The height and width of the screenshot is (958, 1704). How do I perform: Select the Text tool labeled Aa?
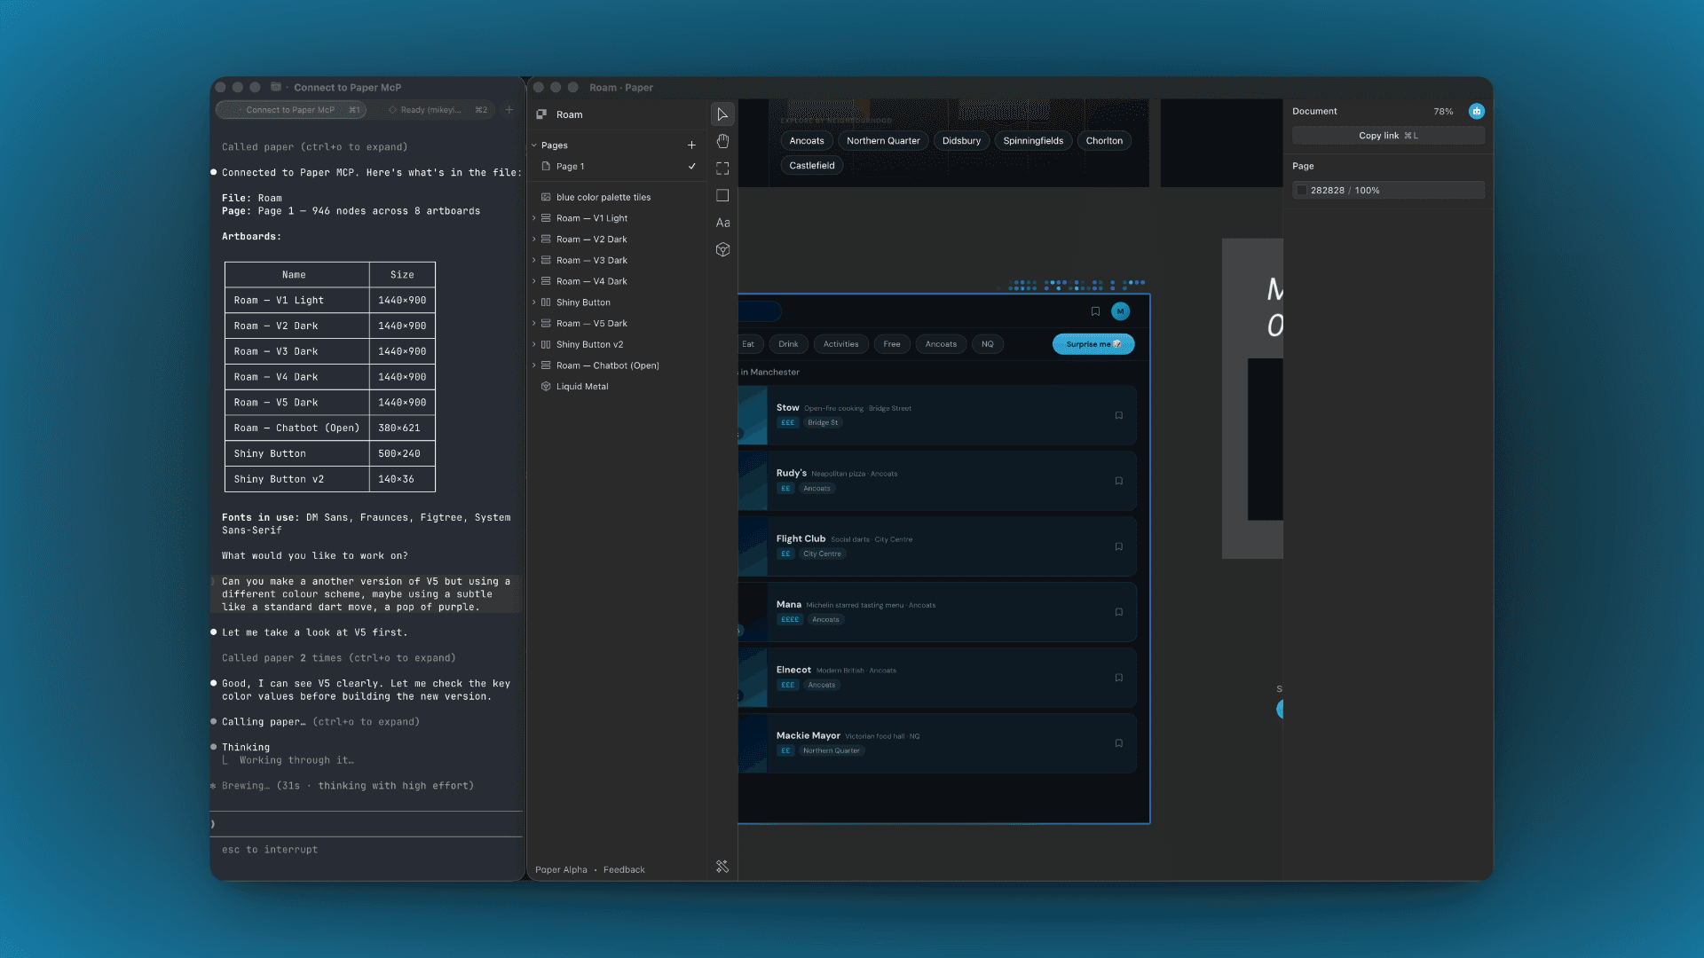pyautogui.click(x=722, y=223)
